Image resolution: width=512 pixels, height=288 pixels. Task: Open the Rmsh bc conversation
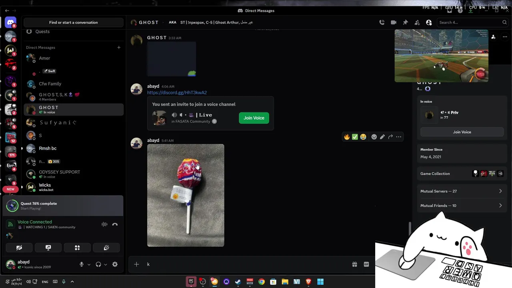(x=74, y=148)
